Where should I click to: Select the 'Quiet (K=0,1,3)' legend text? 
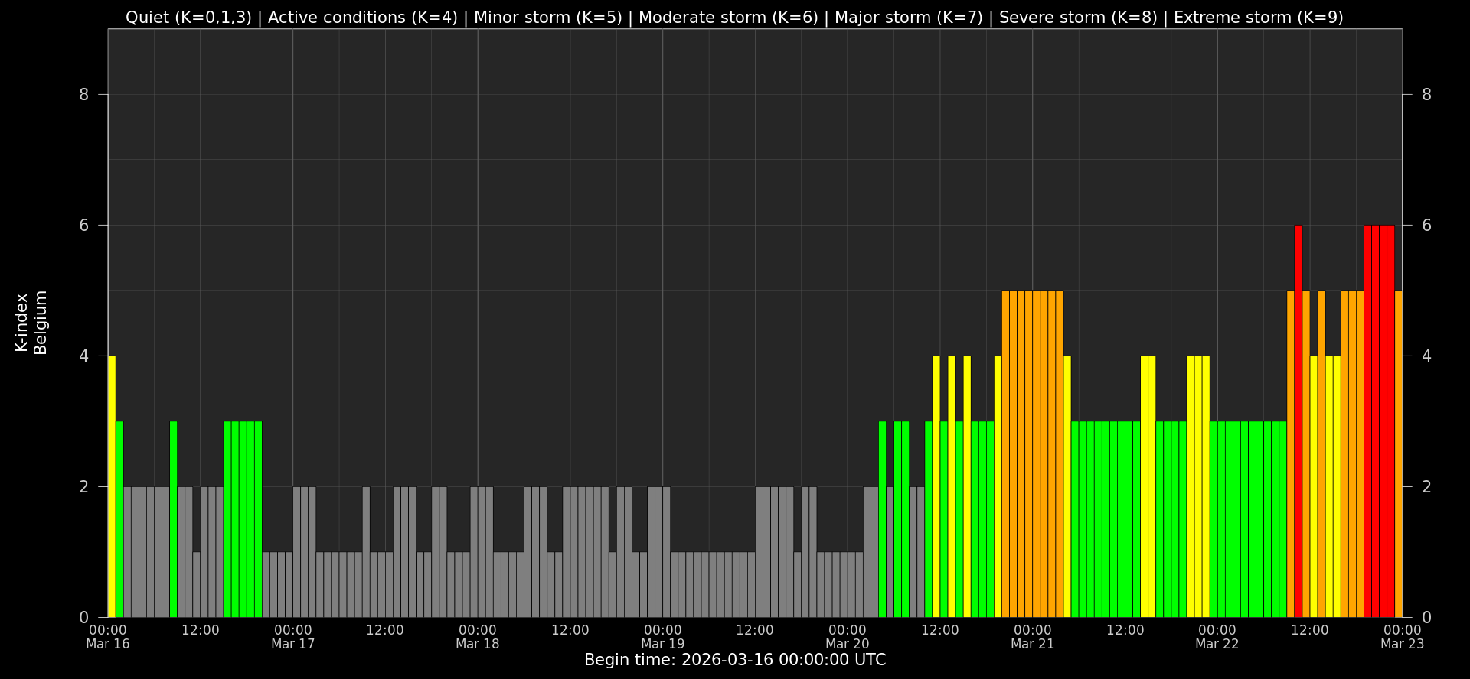point(188,18)
